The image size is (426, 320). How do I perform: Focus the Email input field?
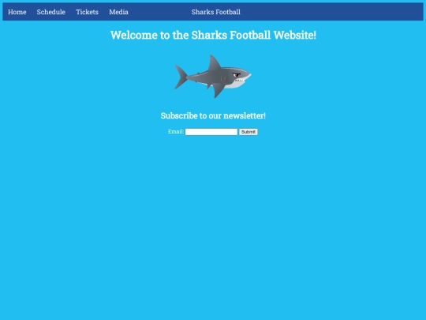click(x=211, y=132)
